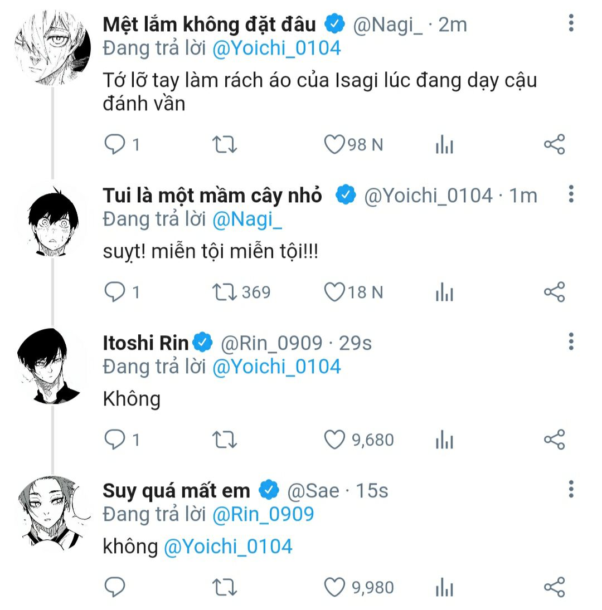Reply to Sae's tweet
Viewport: 602px width, 610px height.
(x=115, y=587)
